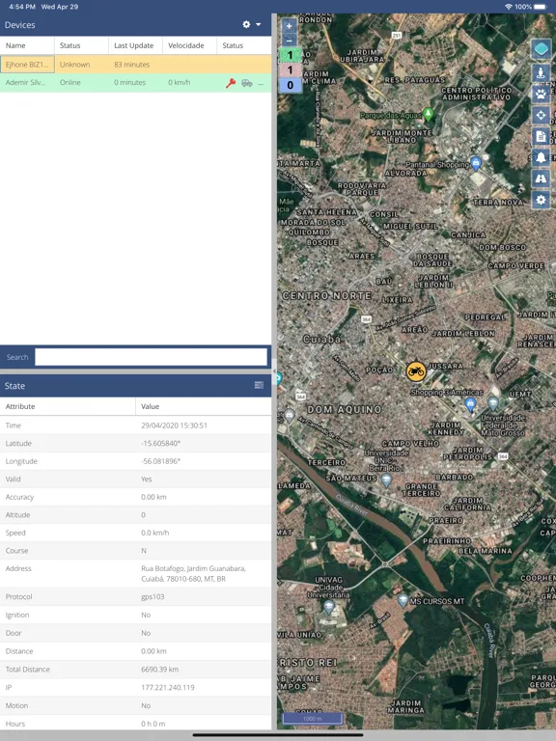Click the zoom-to-all-devices crosshair icon
556x741 pixels.
(541, 116)
